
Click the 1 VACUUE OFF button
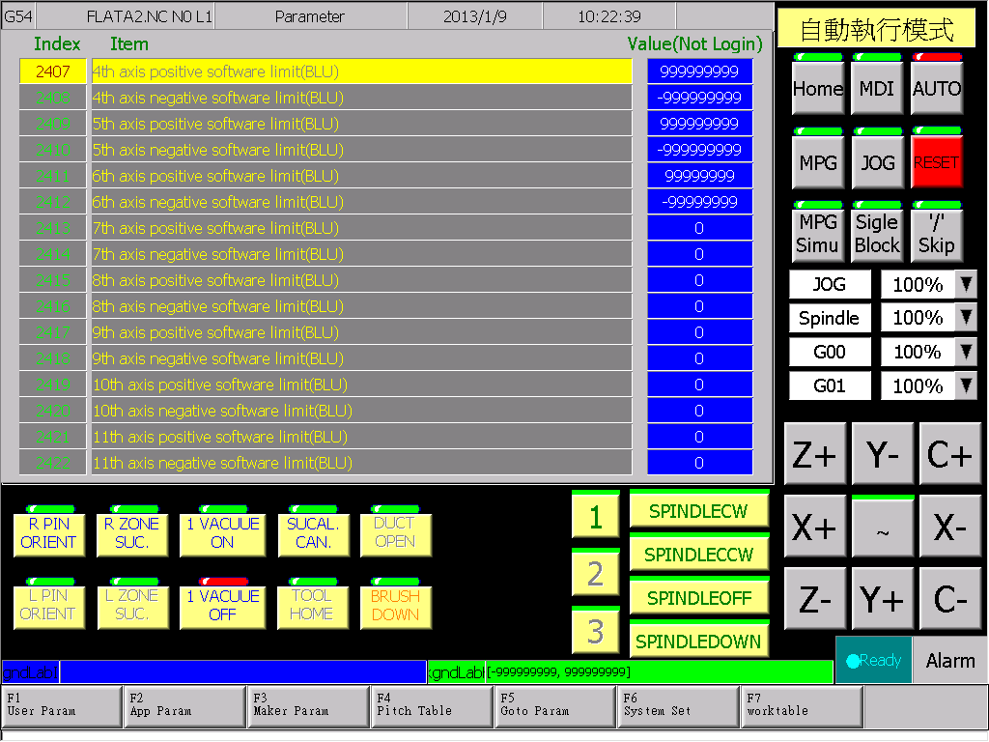click(223, 605)
